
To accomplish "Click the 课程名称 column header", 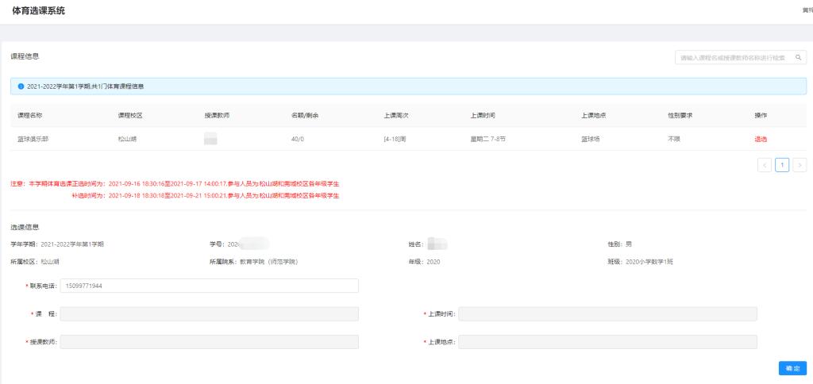I will tap(30, 116).
